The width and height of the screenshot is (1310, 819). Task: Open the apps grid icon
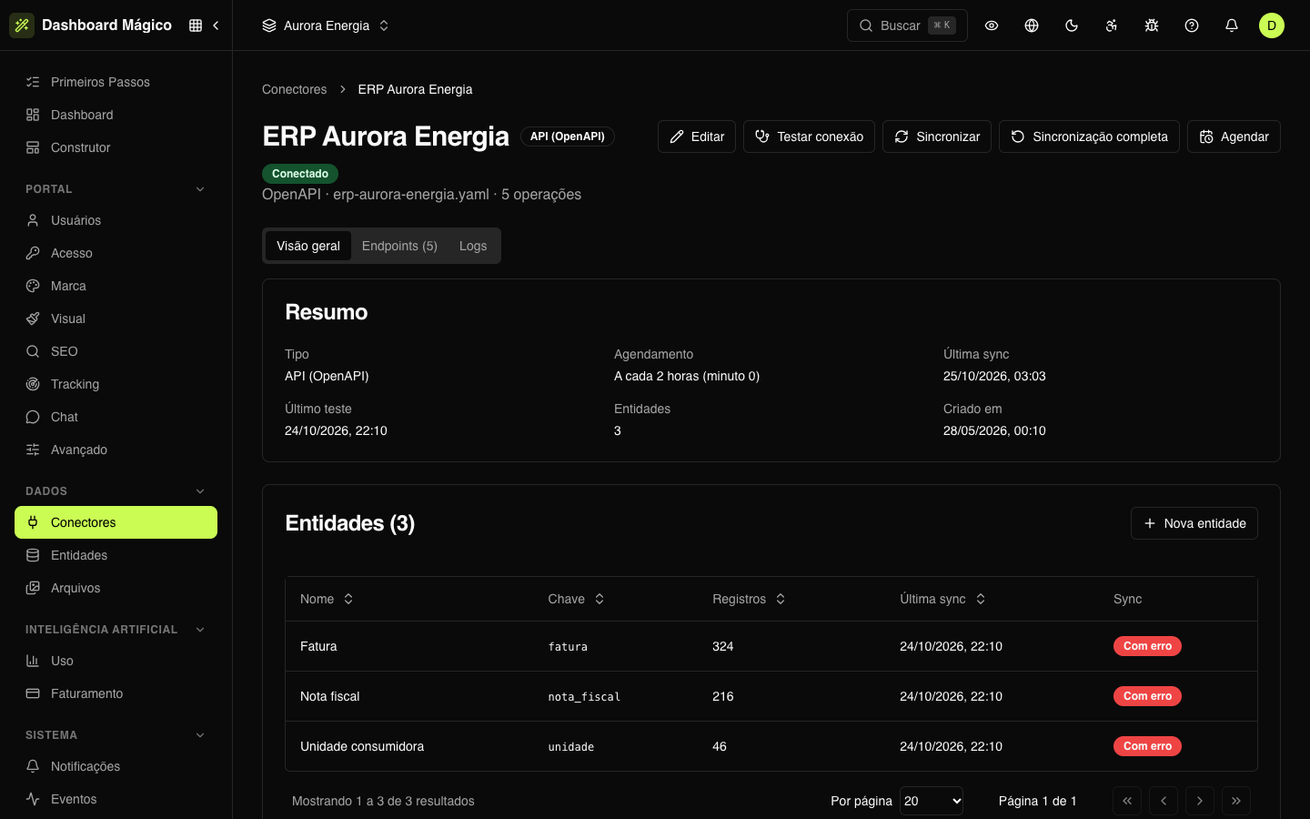pyautogui.click(x=196, y=25)
